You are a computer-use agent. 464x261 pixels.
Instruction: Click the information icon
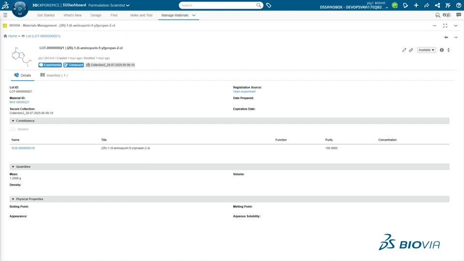pyautogui.click(x=441, y=50)
